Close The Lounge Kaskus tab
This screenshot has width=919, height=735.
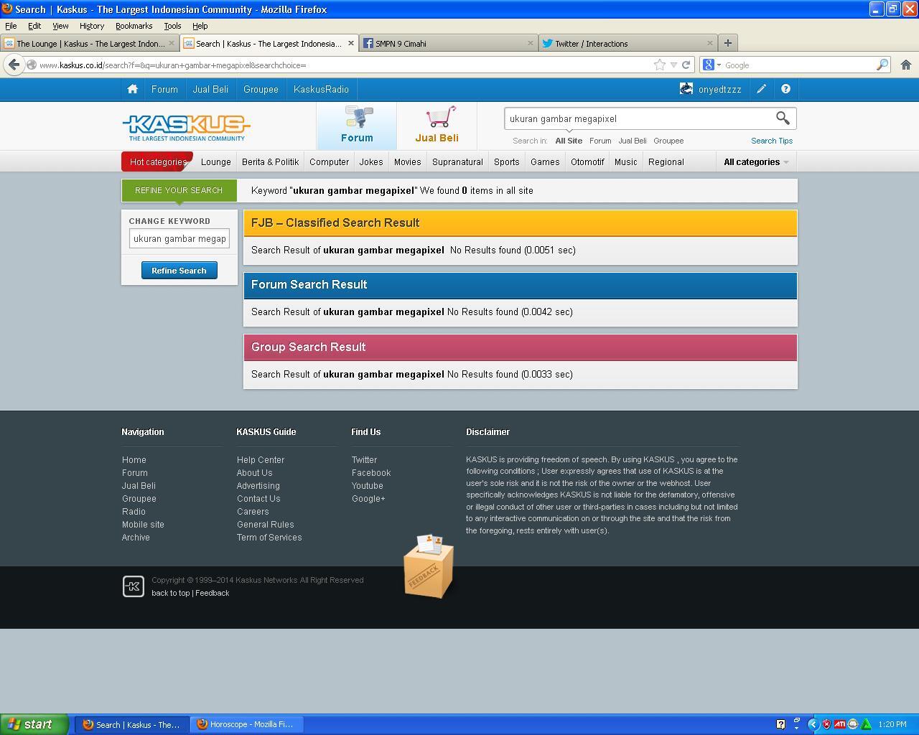(x=172, y=43)
